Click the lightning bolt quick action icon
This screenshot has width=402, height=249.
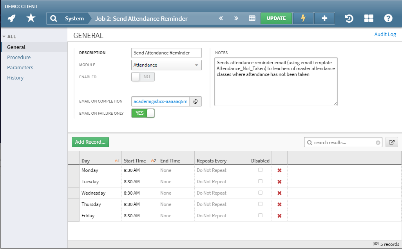(303, 18)
